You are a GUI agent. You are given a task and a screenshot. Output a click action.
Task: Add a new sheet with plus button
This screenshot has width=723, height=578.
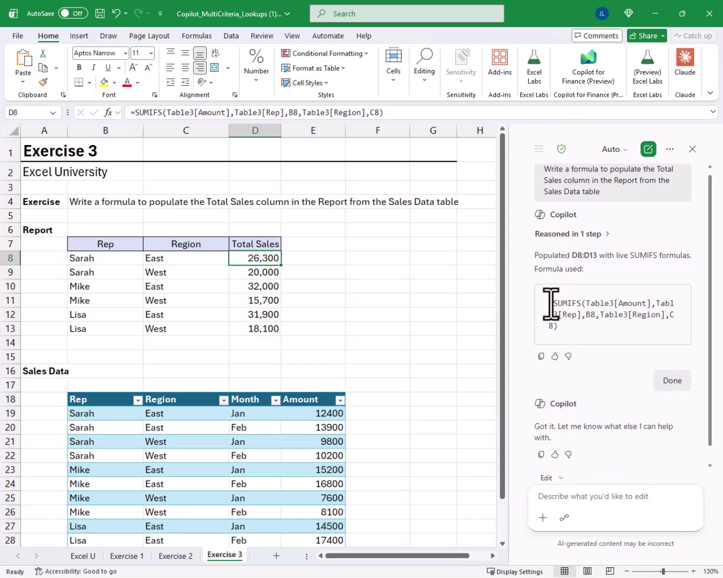click(x=276, y=556)
